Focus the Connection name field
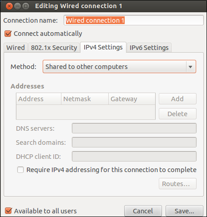Screen dimensions: 207x217 click(134, 20)
